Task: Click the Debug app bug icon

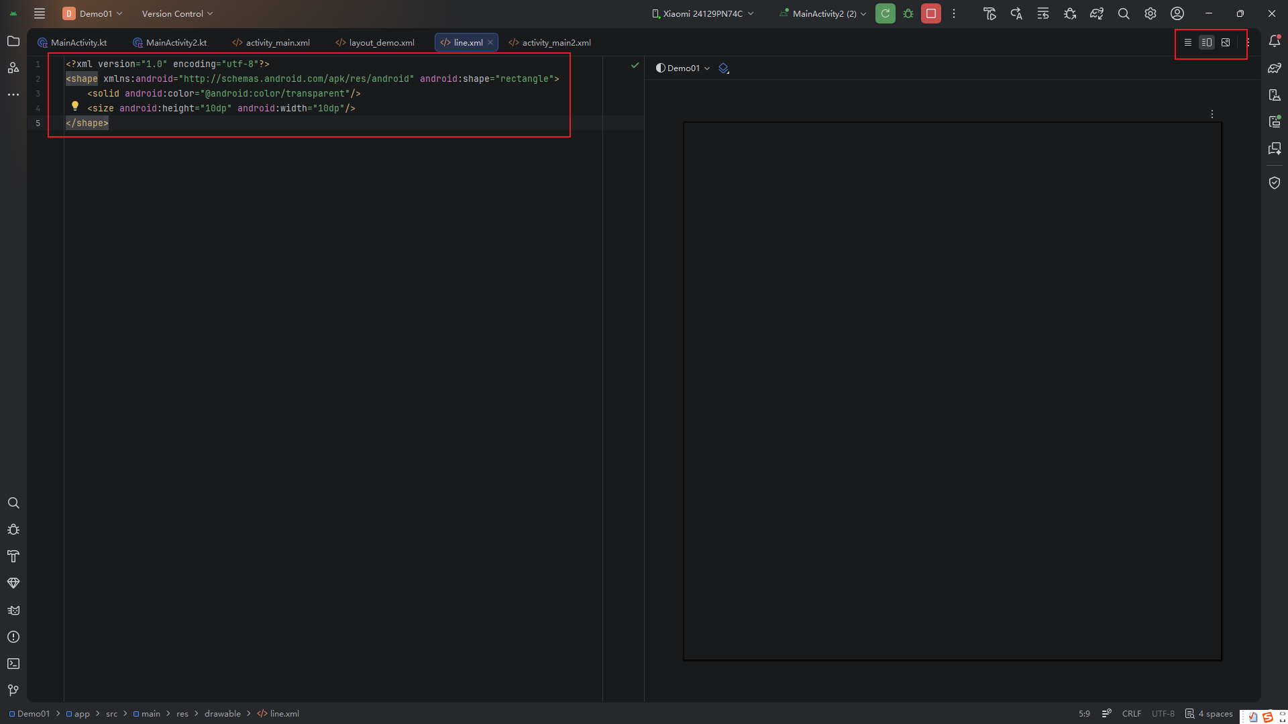Action: [908, 13]
